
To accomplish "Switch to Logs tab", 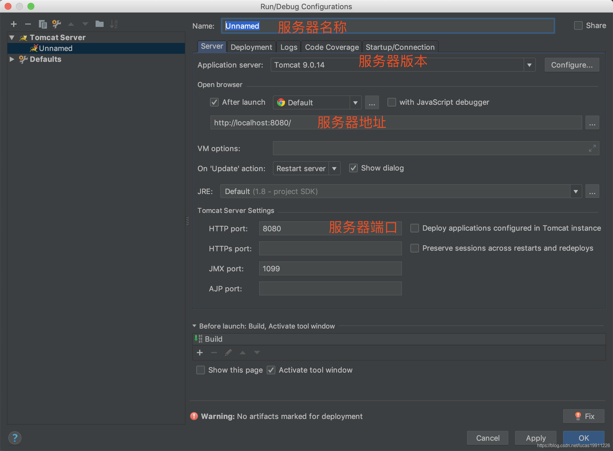I will [x=289, y=47].
